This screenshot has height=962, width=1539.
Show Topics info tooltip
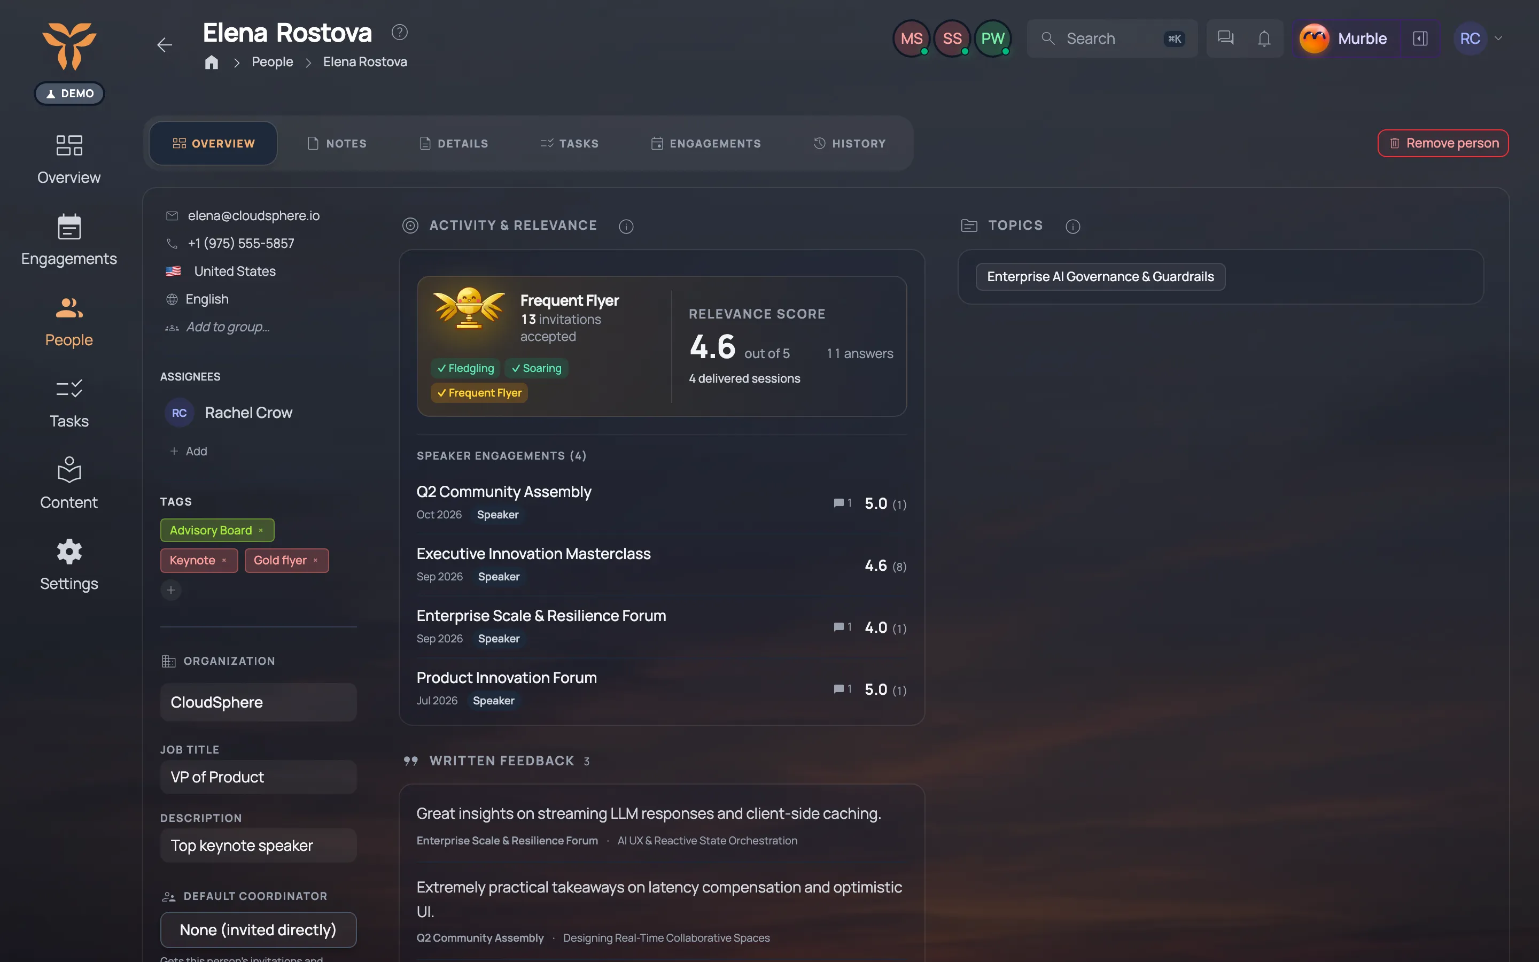point(1073,226)
